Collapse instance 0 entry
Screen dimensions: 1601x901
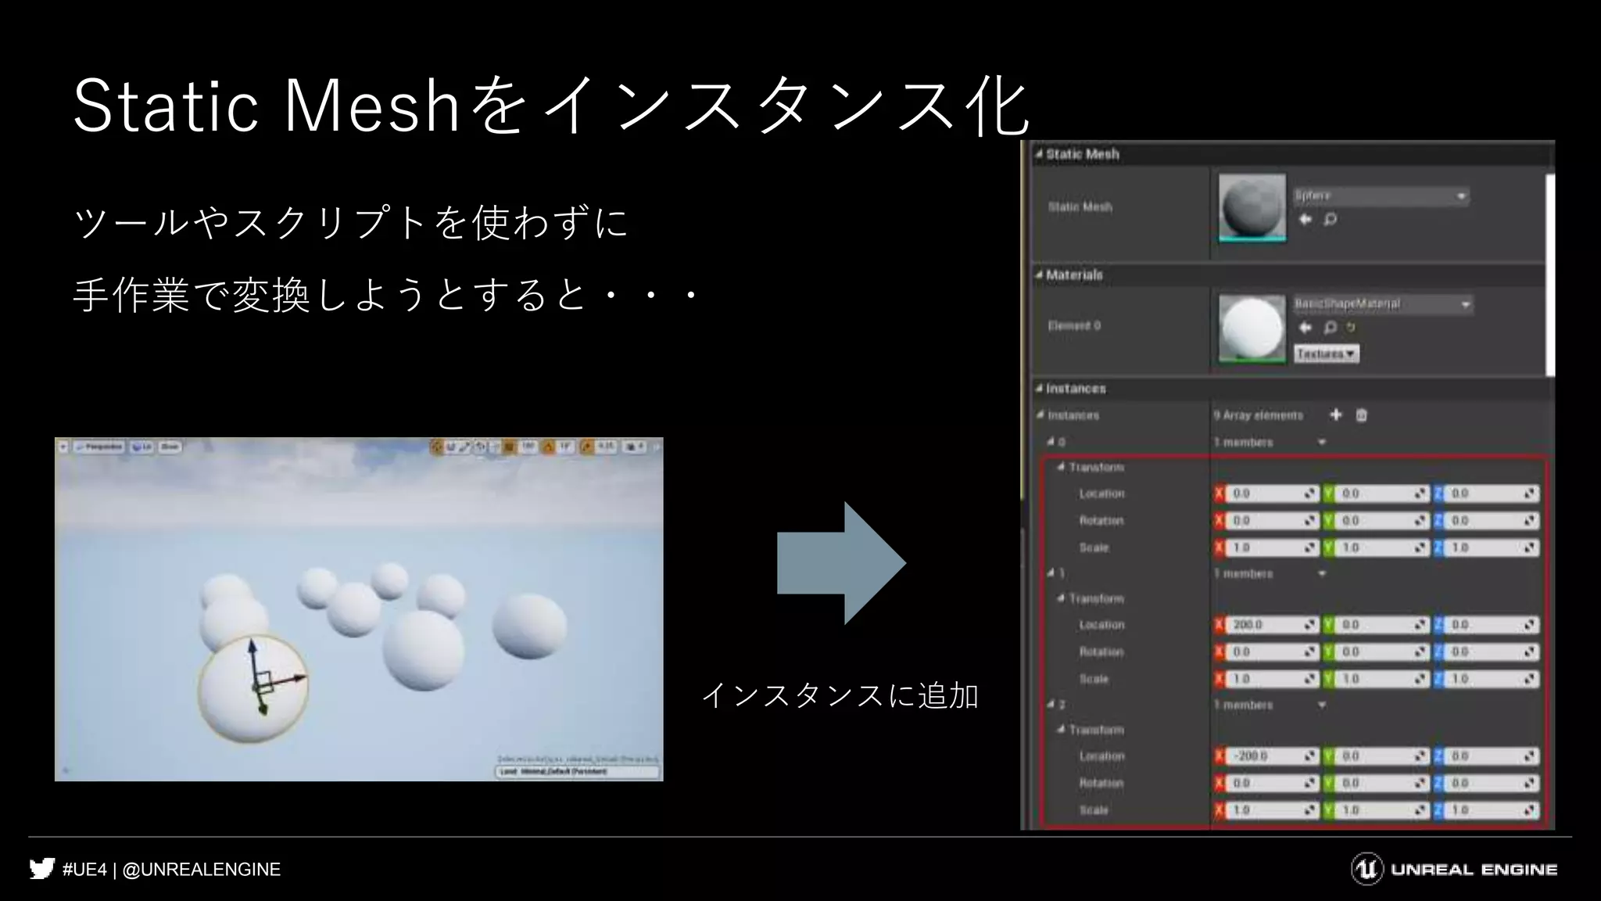coord(1051,442)
